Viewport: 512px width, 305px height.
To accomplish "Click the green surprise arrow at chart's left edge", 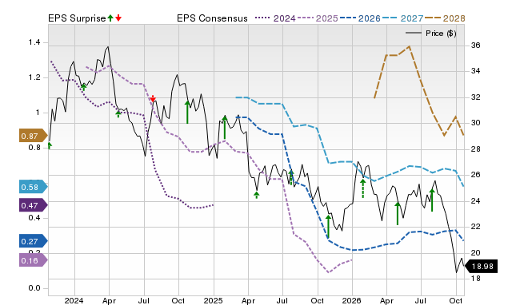I will [x=50, y=145].
